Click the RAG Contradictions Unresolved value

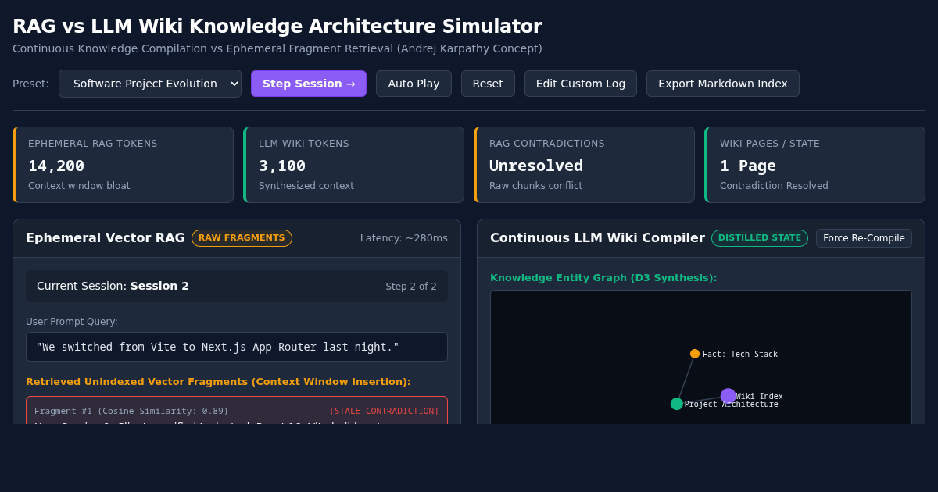[536, 166]
